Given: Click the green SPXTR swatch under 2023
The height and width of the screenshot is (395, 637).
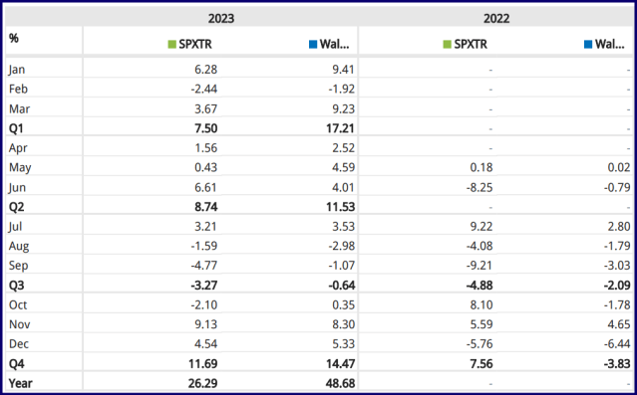Looking at the screenshot, I should (171, 44).
